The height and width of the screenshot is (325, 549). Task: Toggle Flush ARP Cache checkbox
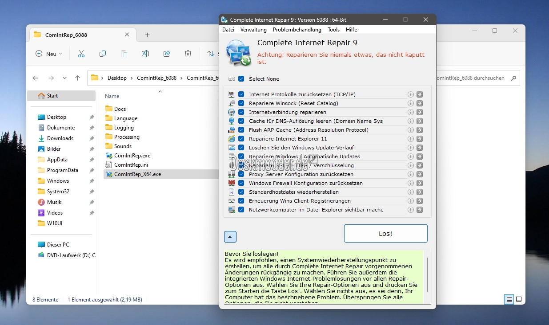241,130
